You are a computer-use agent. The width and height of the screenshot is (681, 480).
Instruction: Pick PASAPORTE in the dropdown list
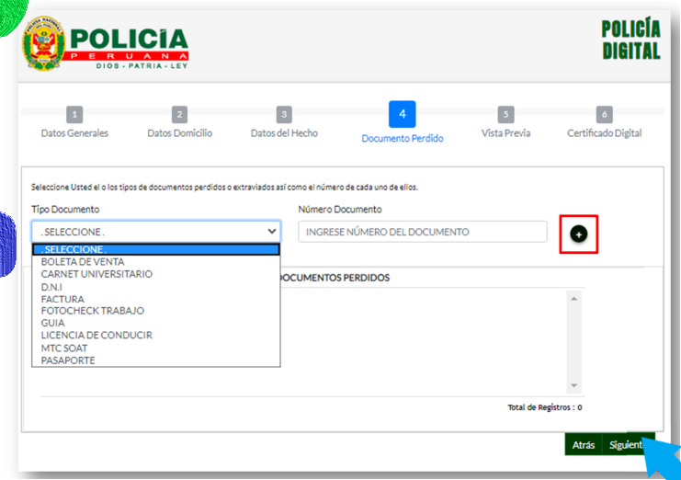coord(68,360)
